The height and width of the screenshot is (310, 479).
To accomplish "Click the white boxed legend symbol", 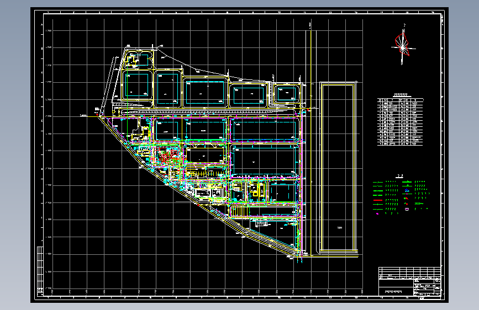I will pyautogui.click(x=407, y=209).
